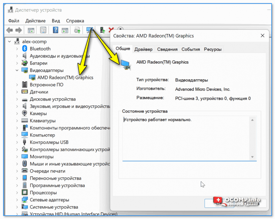Screen dimensions: 275x219
Task: Click the Камеры webcam icon
Action: [x=24, y=113]
